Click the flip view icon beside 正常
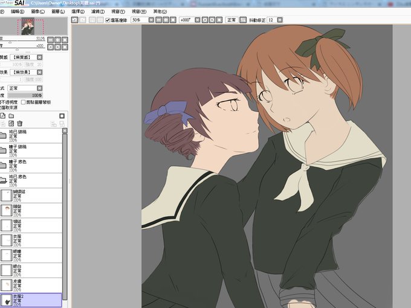 tap(243, 20)
